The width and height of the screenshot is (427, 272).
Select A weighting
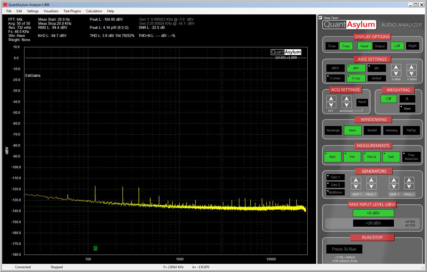tap(407, 99)
